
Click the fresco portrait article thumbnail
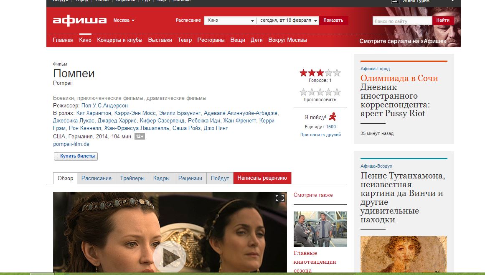[404, 254]
